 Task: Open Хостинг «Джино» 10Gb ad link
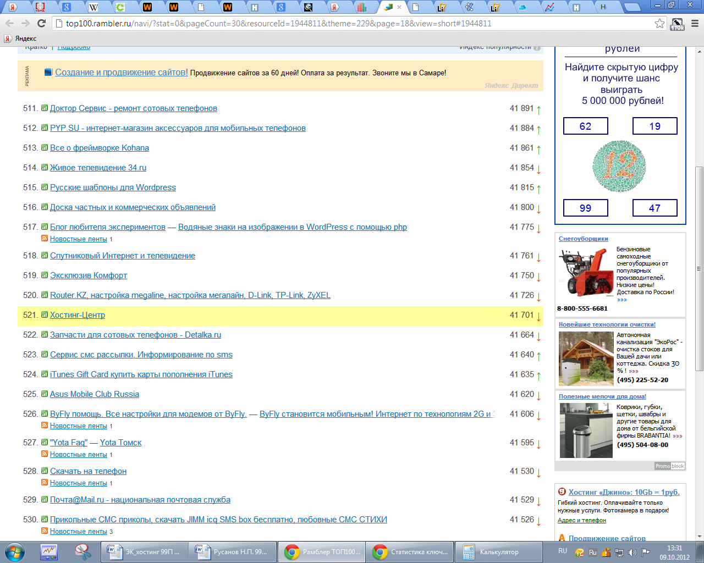point(624,492)
